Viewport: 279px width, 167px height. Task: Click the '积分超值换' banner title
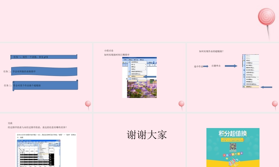233,133
